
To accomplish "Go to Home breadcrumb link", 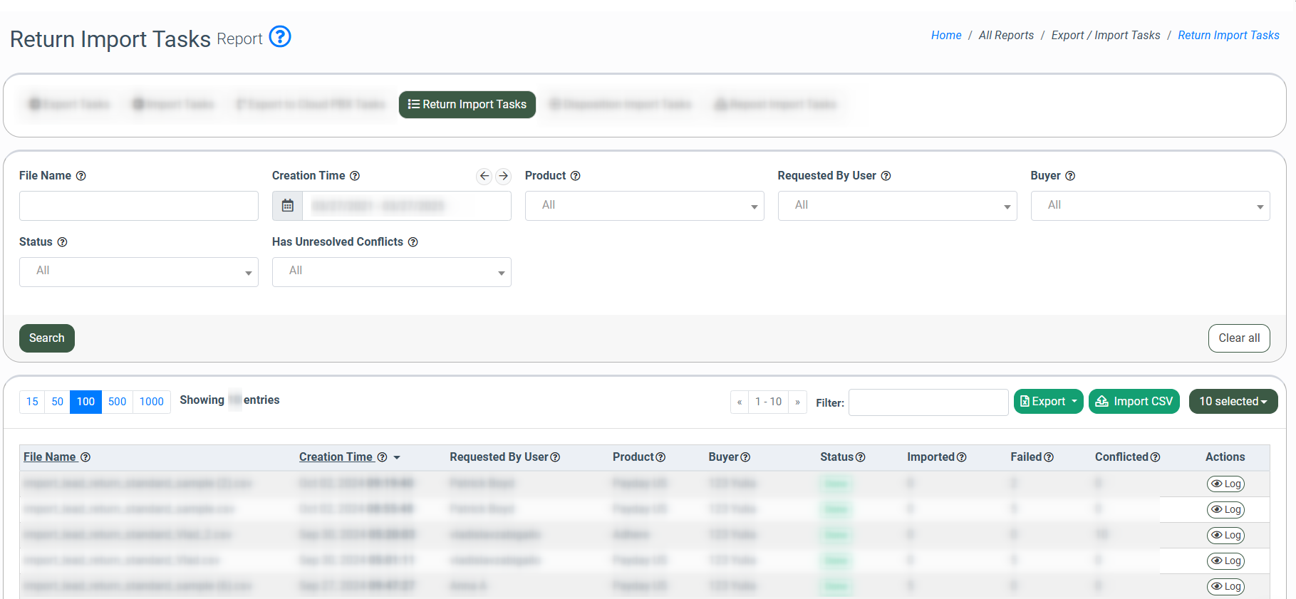I will click(945, 36).
